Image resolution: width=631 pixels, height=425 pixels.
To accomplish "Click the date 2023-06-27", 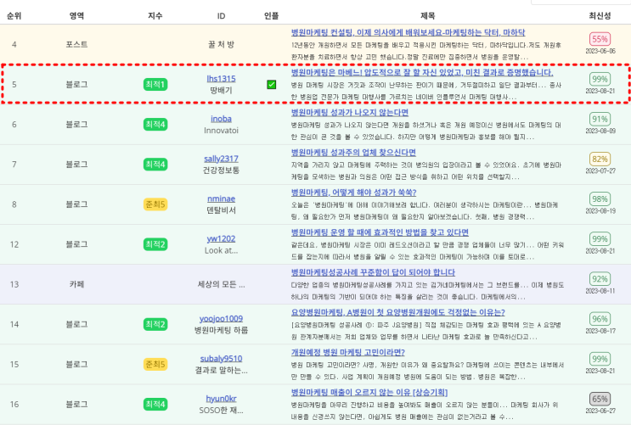I will pyautogui.click(x=600, y=411).
